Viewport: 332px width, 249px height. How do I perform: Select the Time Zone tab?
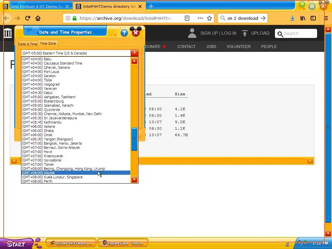(48, 43)
